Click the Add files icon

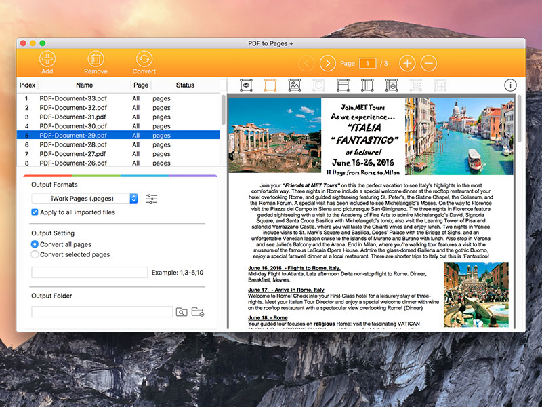point(47,59)
